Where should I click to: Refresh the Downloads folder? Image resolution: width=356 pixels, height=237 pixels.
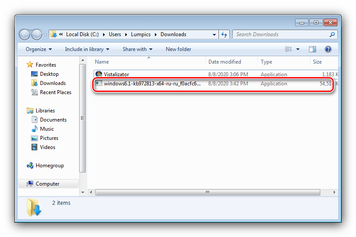click(x=224, y=34)
